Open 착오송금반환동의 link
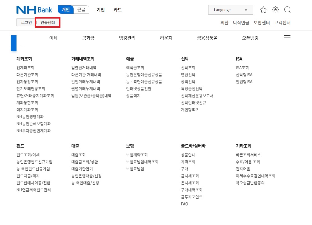Viewport: 312px width, 225px height. point(250,183)
